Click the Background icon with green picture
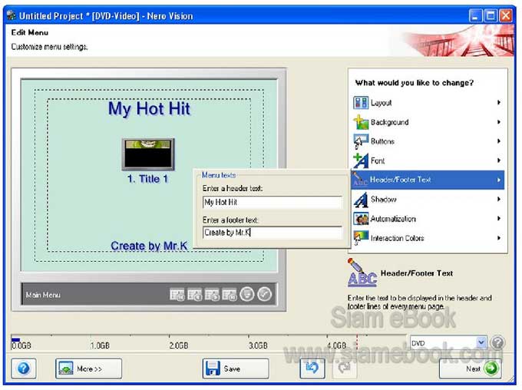Screen dimensions: 522x390 [361, 122]
